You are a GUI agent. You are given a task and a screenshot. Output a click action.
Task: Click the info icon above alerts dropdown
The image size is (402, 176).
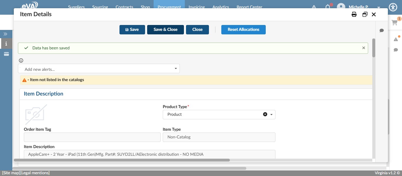tap(21, 61)
